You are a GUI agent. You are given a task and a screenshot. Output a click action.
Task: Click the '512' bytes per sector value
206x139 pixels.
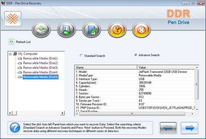point(141,97)
